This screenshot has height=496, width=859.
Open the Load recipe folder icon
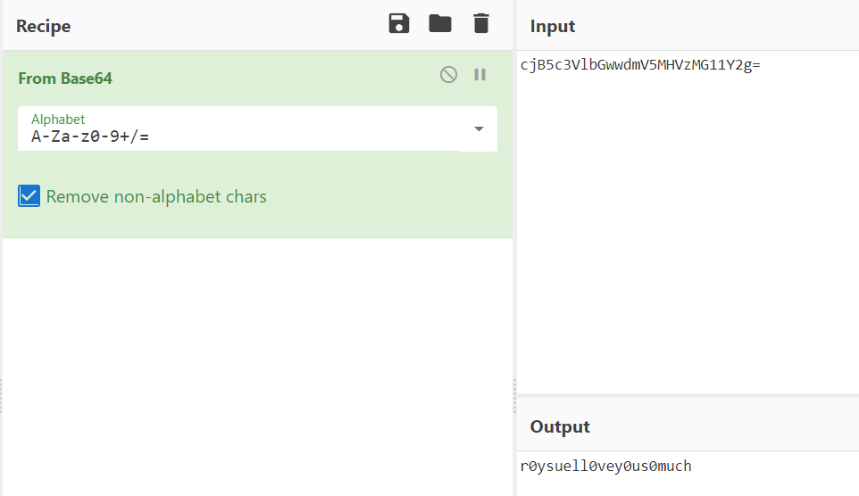(440, 24)
